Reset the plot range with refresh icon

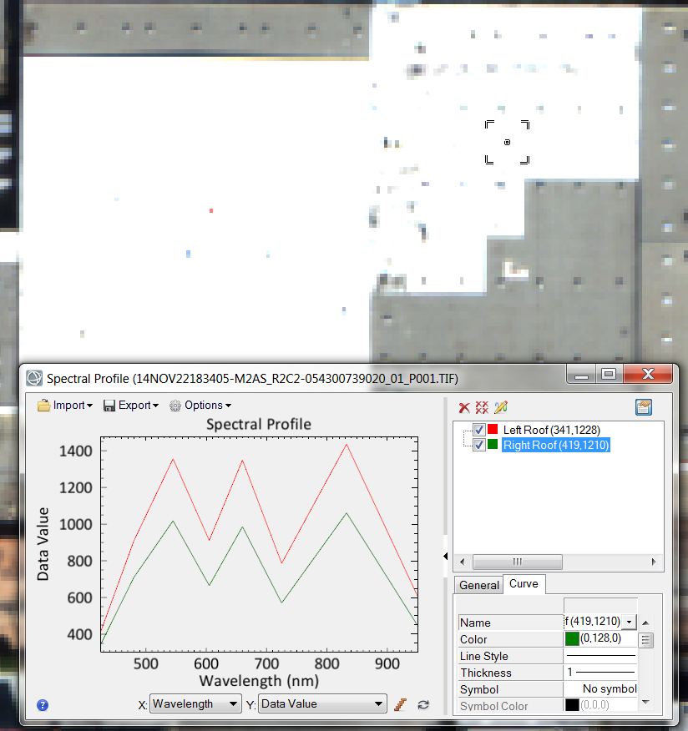point(423,704)
